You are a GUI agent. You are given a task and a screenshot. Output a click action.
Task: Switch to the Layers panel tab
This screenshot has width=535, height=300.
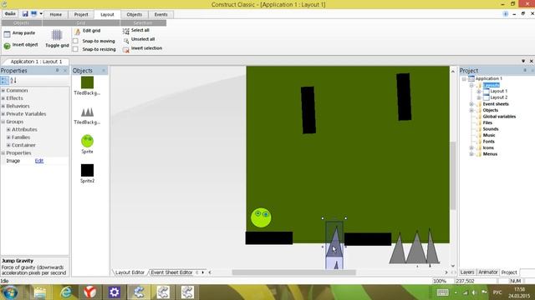[x=467, y=272]
